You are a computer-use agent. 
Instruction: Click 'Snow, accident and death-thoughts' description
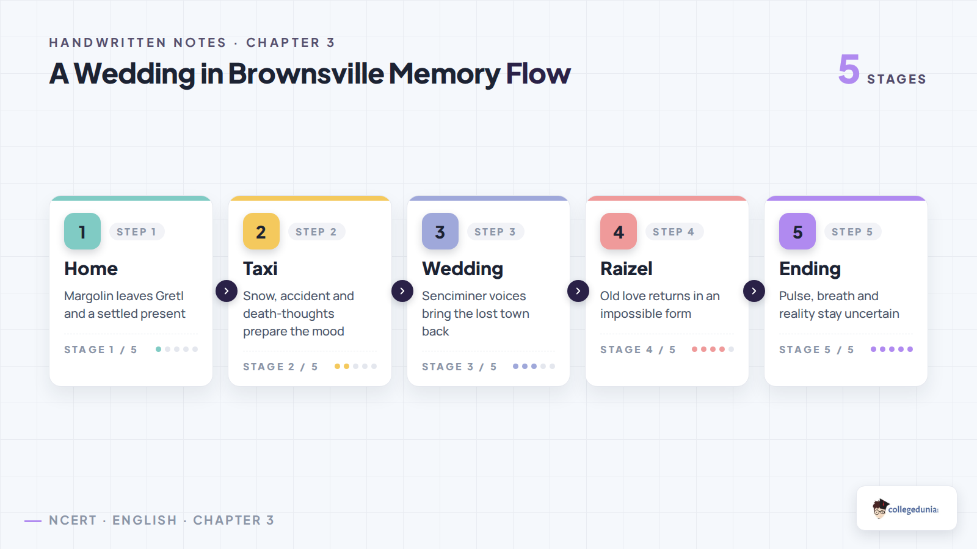pyautogui.click(x=299, y=314)
